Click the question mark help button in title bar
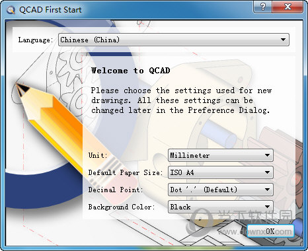308x251 pixels. point(263,7)
